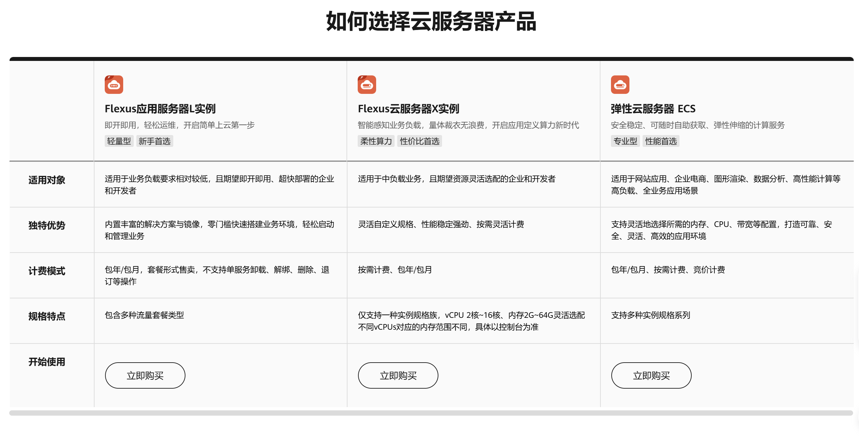Click the 独特优势 row header
859x440 pixels.
pyautogui.click(x=47, y=226)
